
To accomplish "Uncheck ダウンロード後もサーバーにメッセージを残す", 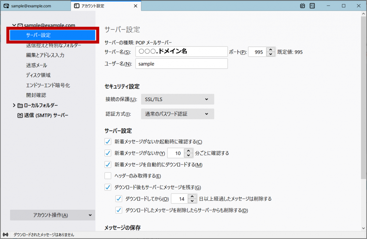I will click(108, 187).
